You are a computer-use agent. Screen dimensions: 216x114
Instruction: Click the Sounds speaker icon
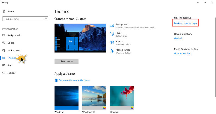tap(112, 42)
